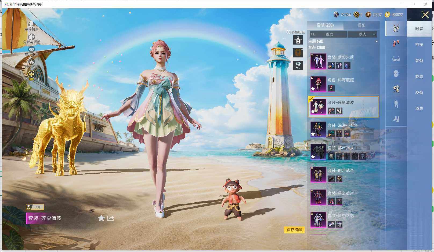Screen dimensions: 434x252
Task: Switch to the 搭配 tab
Action: tap(361, 25)
